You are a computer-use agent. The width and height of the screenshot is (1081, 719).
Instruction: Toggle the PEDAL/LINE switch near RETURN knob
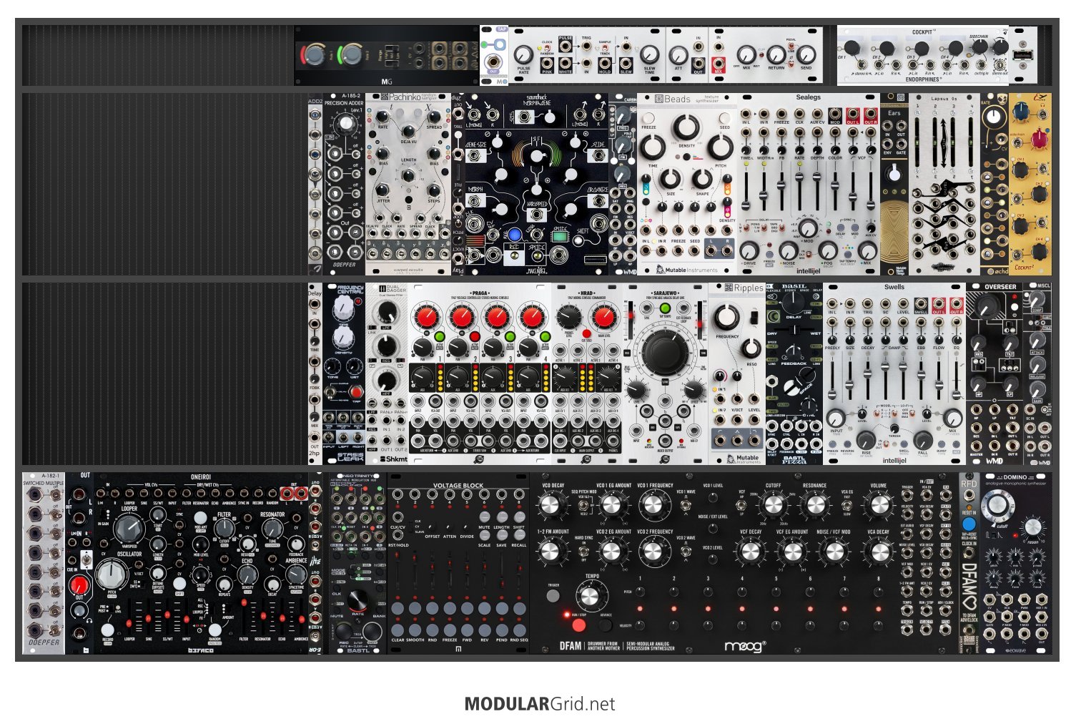(x=792, y=46)
